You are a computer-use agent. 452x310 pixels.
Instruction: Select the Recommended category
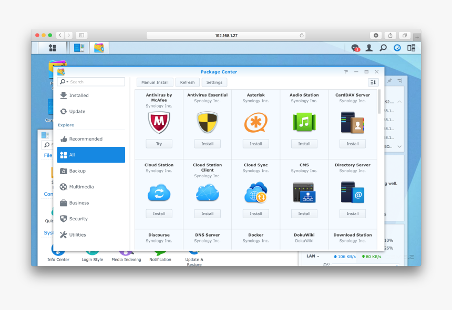pyautogui.click(x=91, y=139)
